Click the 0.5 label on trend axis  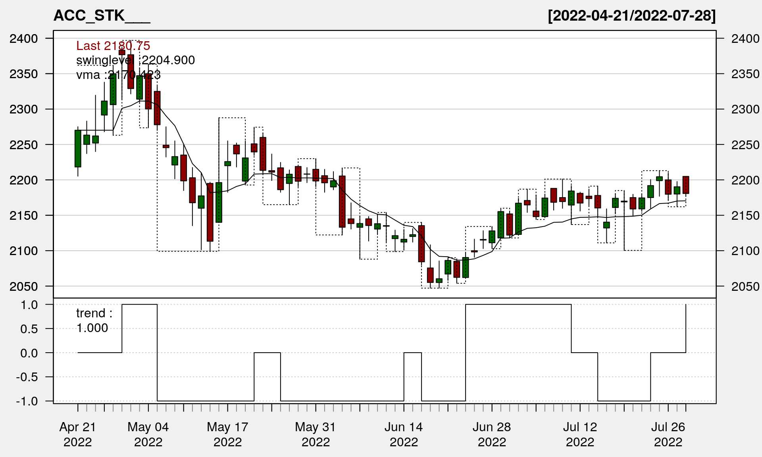29,329
